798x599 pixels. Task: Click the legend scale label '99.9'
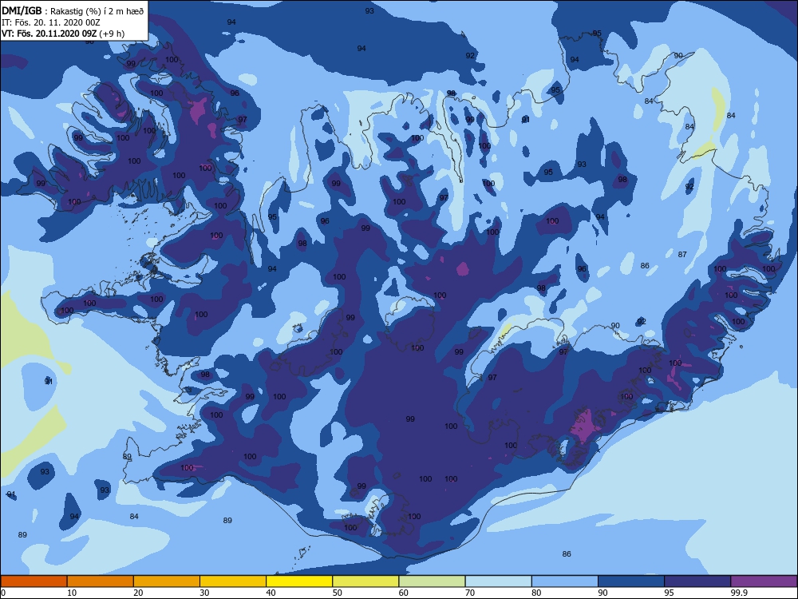point(739,593)
